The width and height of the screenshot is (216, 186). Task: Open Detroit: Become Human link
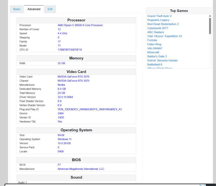162,60
